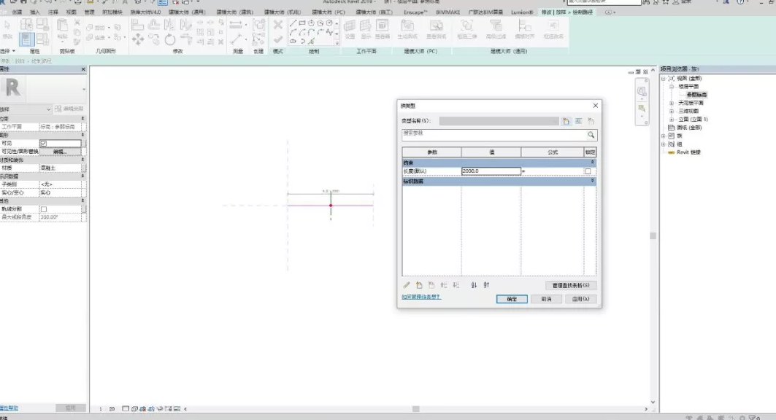Click the 1:20 view scale in status bar

tap(107, 408)
